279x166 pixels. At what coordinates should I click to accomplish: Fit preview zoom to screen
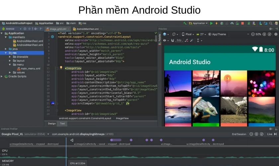[269, 34]
